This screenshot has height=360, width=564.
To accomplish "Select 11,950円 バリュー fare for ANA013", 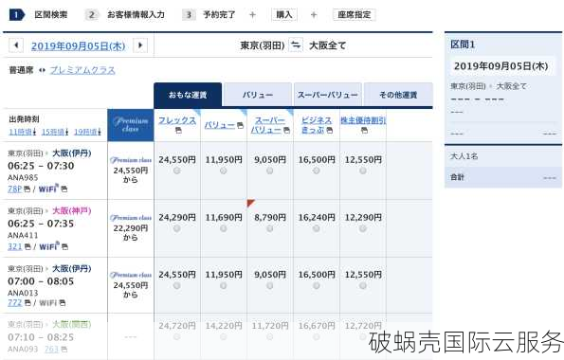I will click(x=224, y=285).
